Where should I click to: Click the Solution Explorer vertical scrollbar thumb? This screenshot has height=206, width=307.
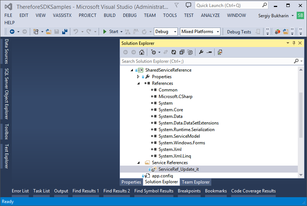[301, 115]
